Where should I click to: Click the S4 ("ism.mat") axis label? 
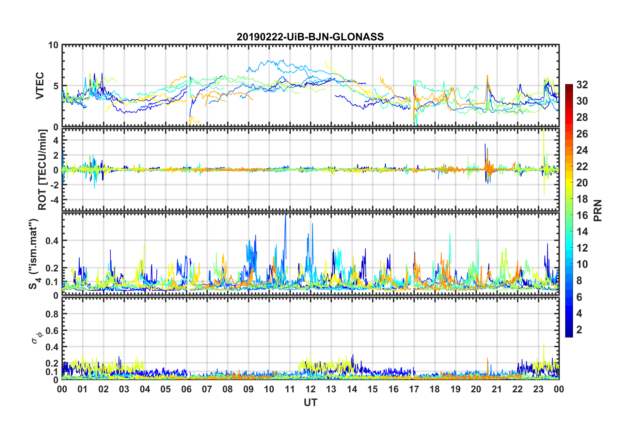[34, 254]
